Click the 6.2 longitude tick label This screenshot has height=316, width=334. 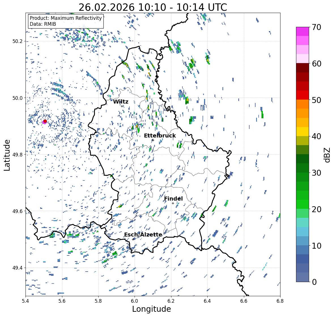(171, 301)
